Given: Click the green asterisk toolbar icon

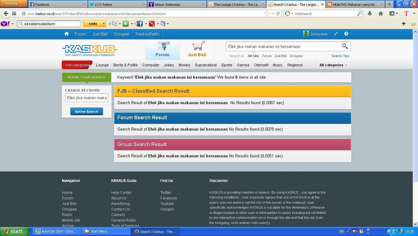Looking at the screenshot, I should tap(126, 24).
